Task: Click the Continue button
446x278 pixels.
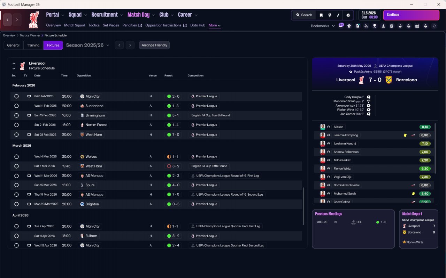Action: [x=411, y=15]
